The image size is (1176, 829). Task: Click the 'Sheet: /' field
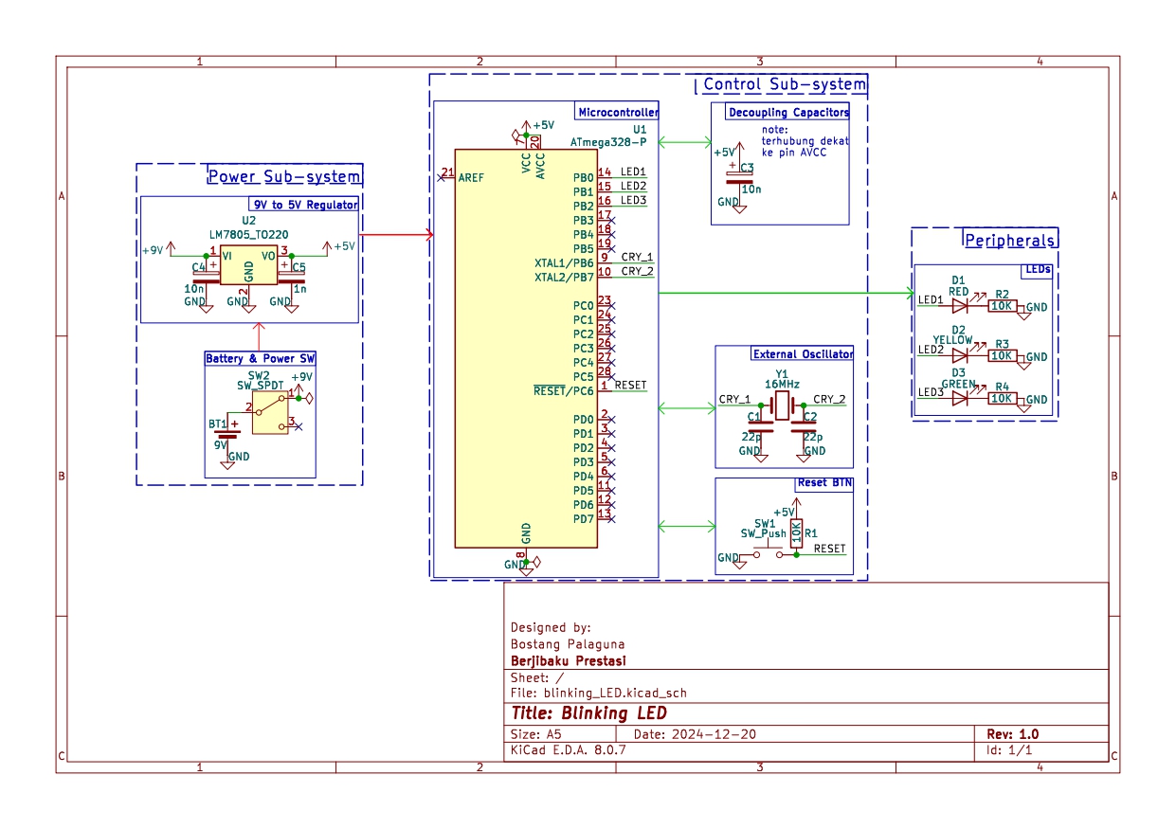(x=537, y=678)
